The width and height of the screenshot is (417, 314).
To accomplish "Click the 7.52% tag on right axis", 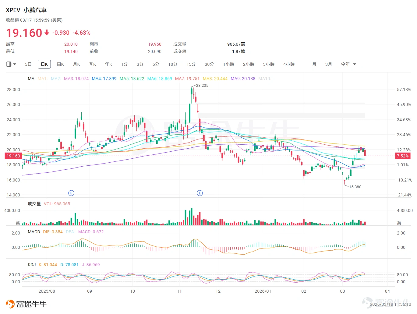I will [x=402, y=156].
